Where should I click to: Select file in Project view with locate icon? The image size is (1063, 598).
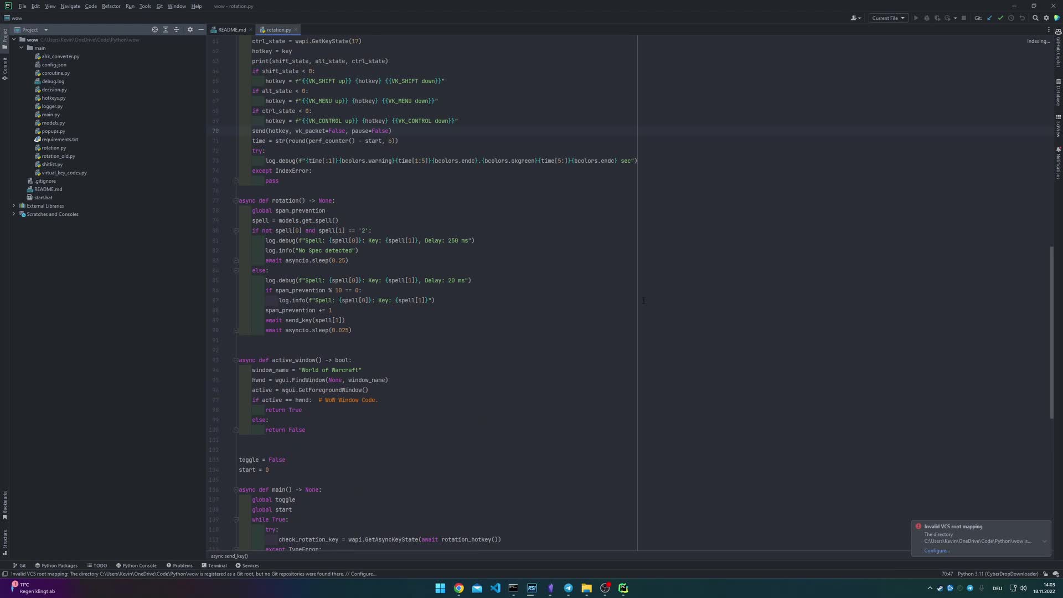(x=155, y=29)
